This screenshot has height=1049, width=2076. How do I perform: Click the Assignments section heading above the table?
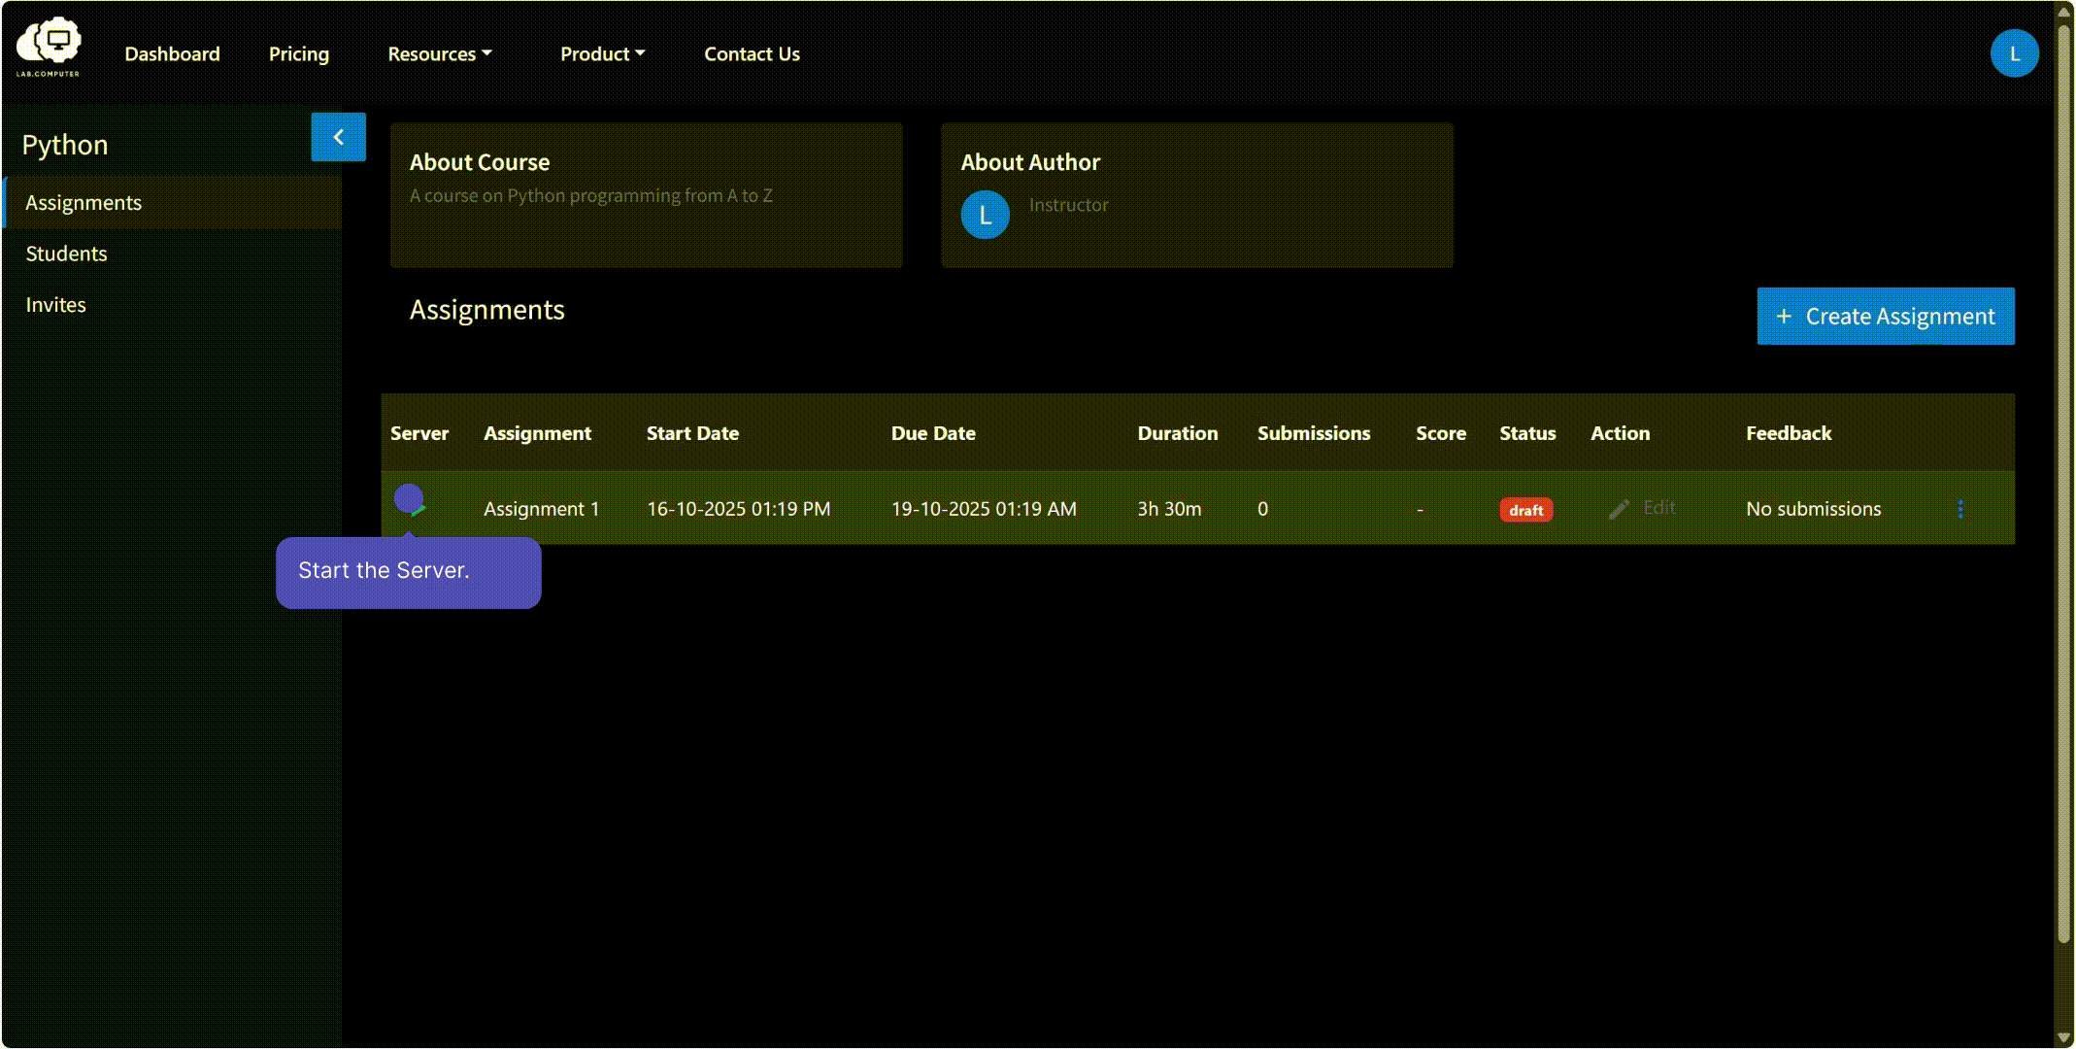486,310
